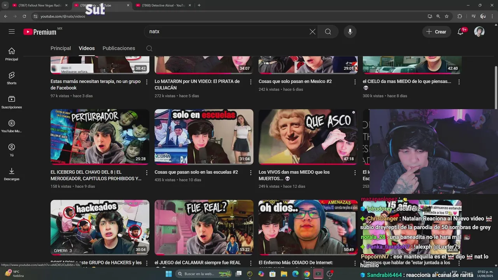Screen dimensions: 498x280
Task: Open options for 'Los VIVOS dan mas MIEDO' video
Action: tap(355, 173)
